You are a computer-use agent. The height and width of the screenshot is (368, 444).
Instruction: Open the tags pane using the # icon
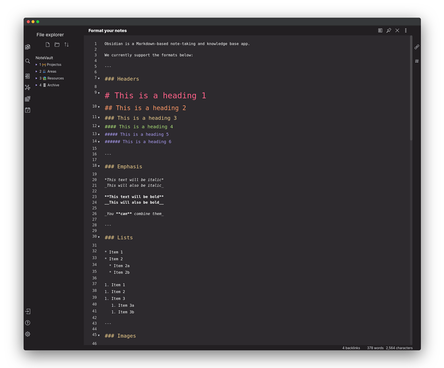coord(416,61)
